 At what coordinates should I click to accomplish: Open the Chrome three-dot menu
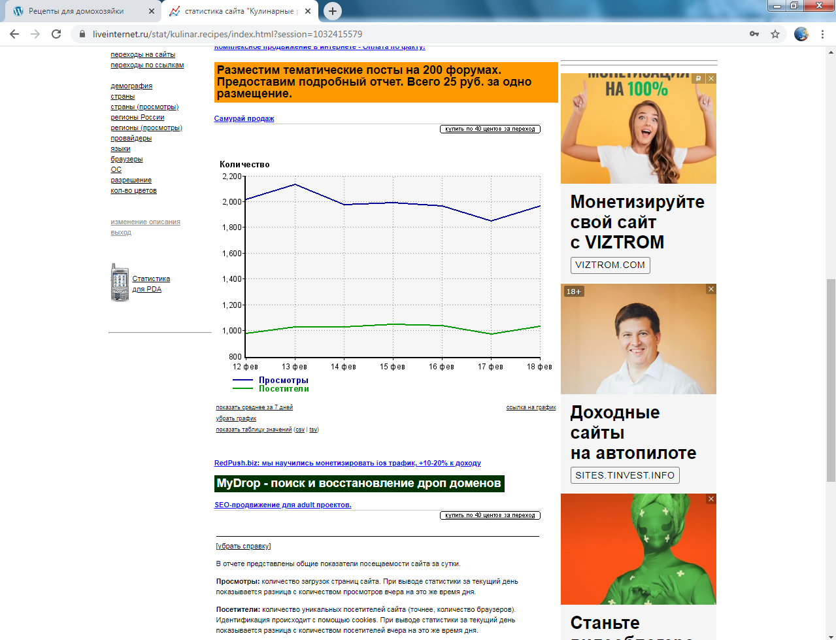point(822,34)
